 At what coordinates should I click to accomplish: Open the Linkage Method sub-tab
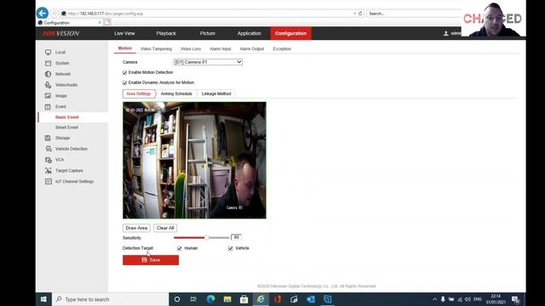click(x=216, y=93)
